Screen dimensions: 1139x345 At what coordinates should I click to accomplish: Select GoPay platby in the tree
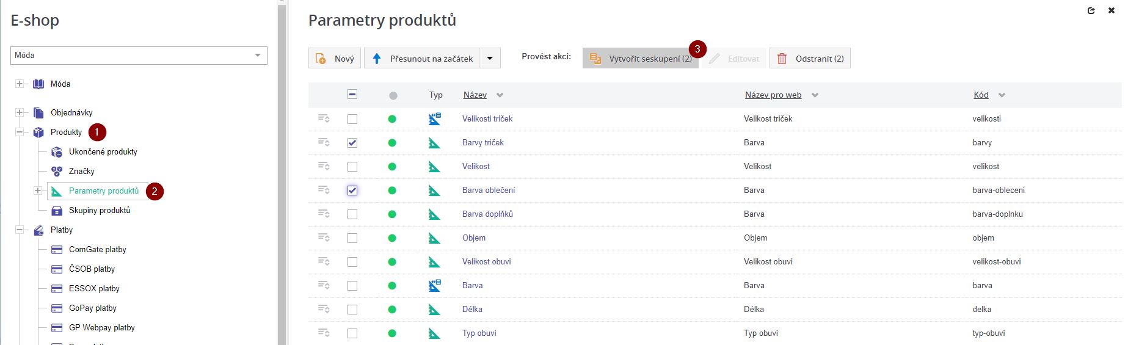(92, 308)
